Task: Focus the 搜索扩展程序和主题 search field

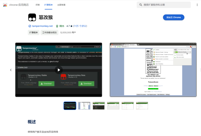Action: (x=164, y=5)
